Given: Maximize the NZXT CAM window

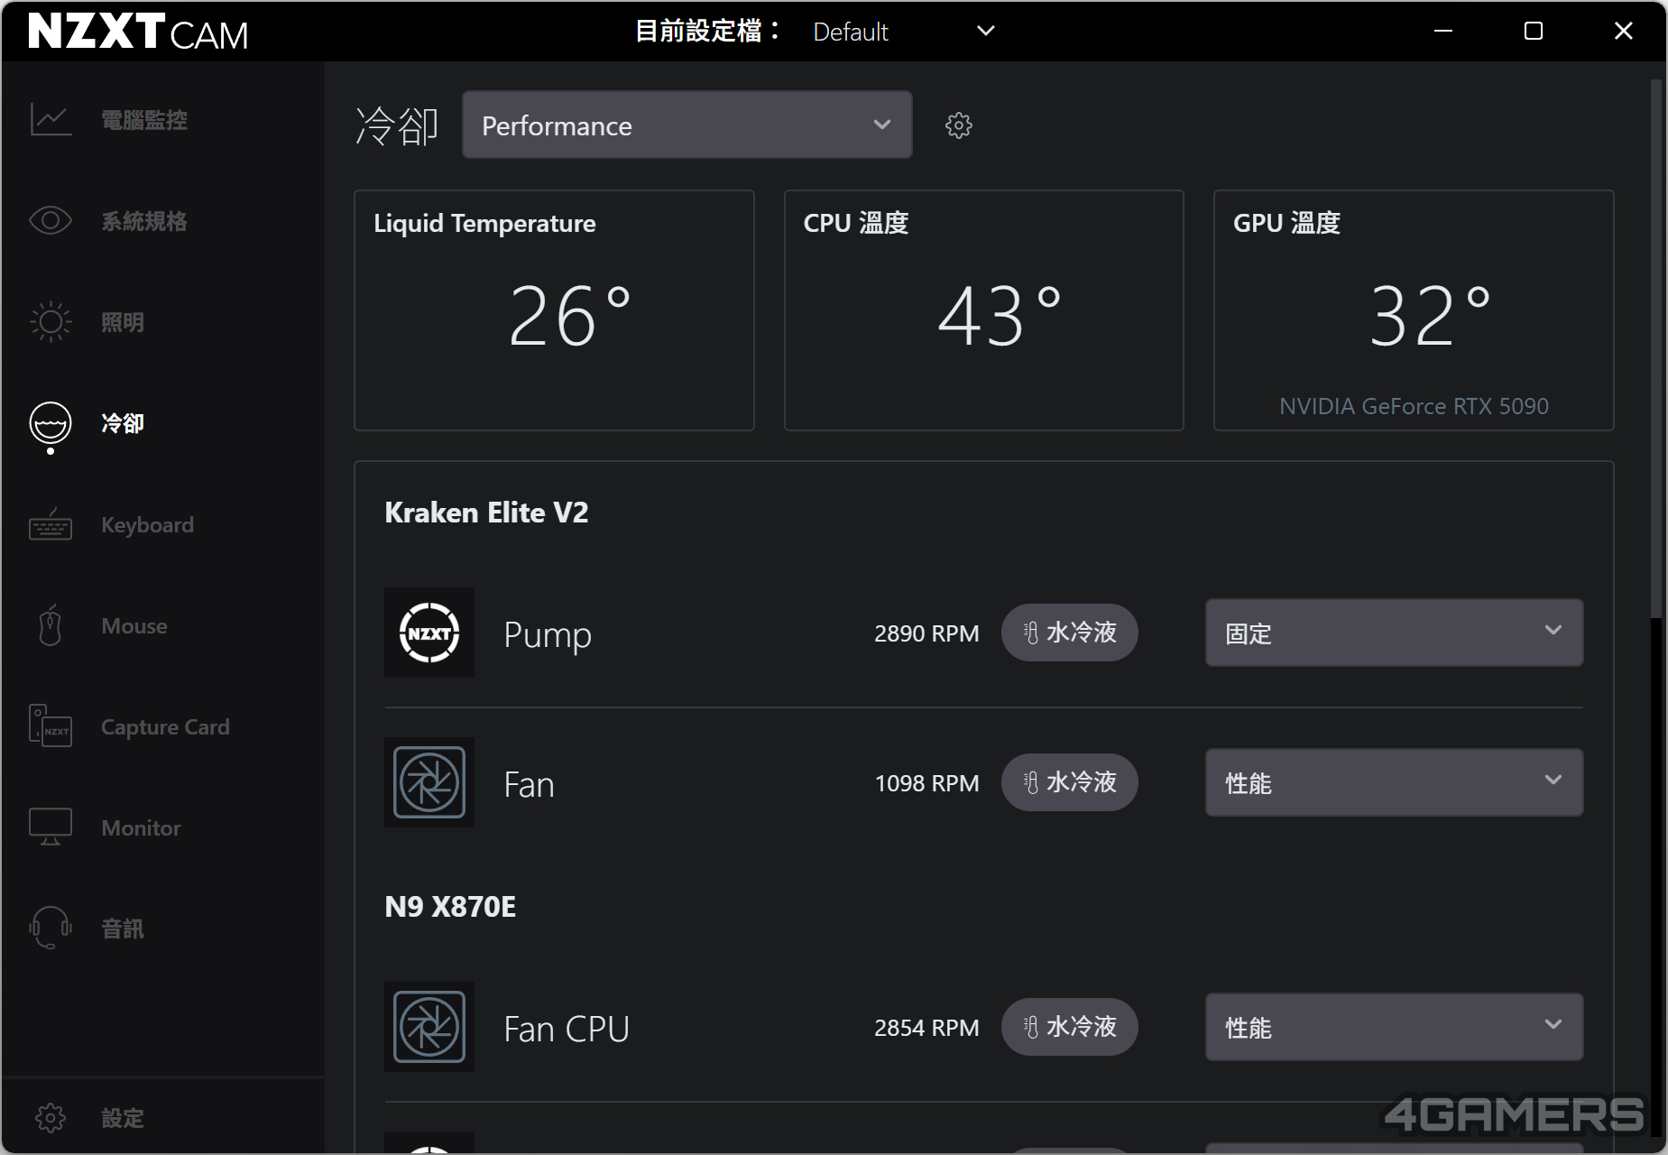Looking at the screenshot, I should (1534, 32).
